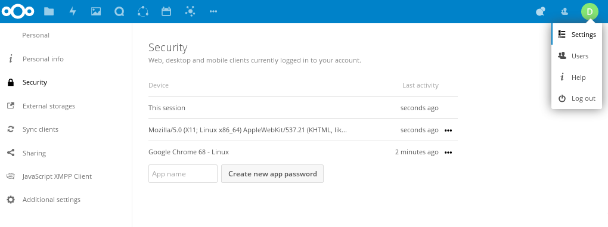This screenshot has width=608, height=227.
Task: Select the Mozilla/5.0 (X11; Linux x86_64) row
Action: 303,130
